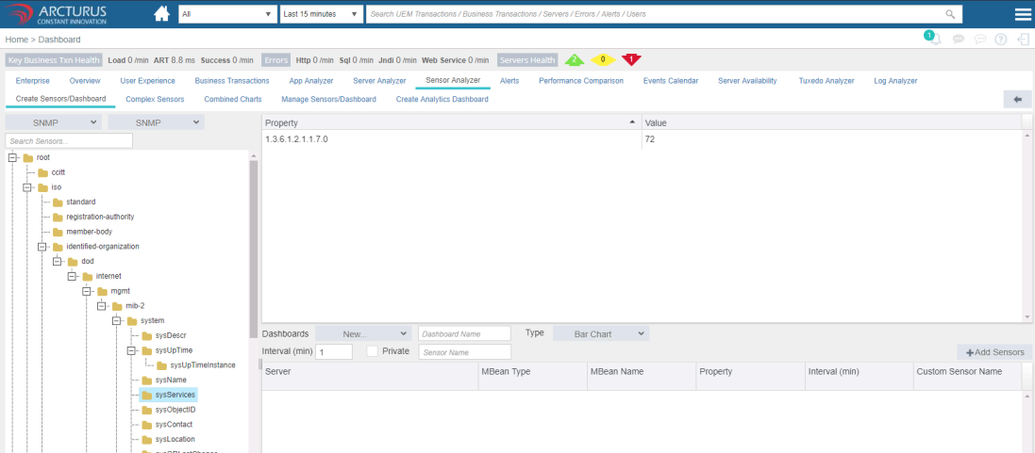Select the sysContact tree item
Image resolution: width=1035 pixels, height=453 pixels.
click(174, 425)
